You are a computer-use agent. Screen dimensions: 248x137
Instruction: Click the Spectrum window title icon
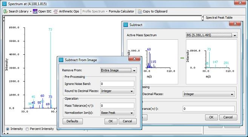click(5, 4)
